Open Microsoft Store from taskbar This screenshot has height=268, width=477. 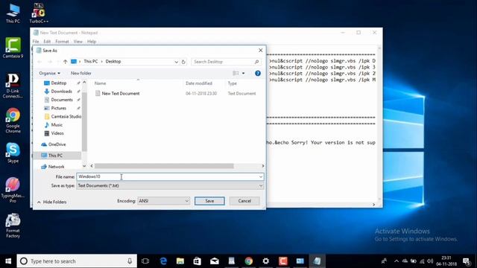(198, 261)
